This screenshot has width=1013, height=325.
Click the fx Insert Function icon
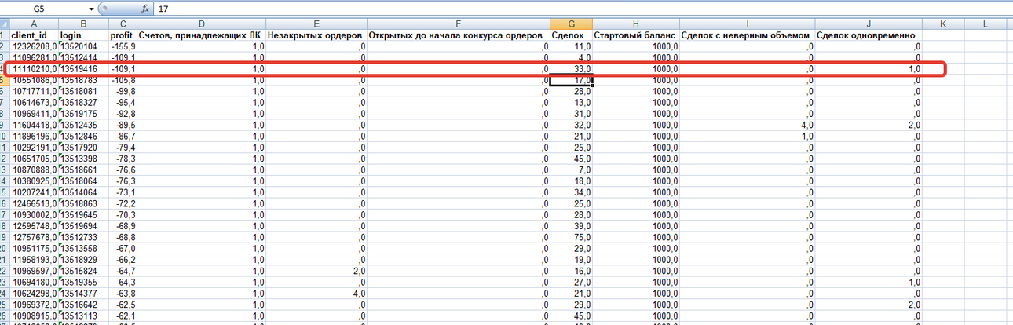tap(144, 9)
